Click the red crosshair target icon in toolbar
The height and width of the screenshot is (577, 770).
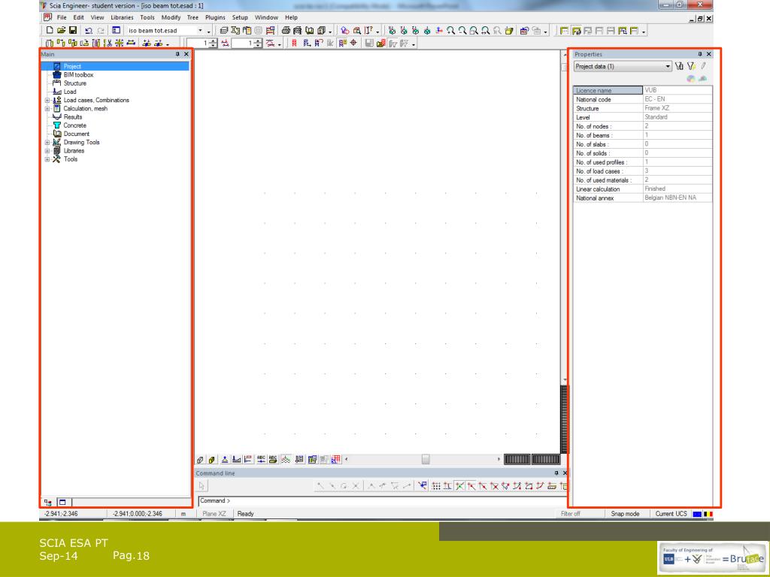(x=353, y=43)
